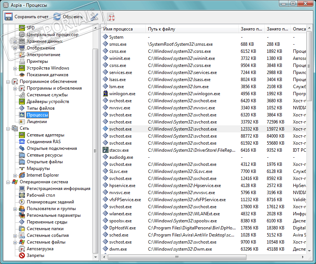Expand the Устройства Windows node
The height and width of the screenshot is (264, 316).
[15, 68]
